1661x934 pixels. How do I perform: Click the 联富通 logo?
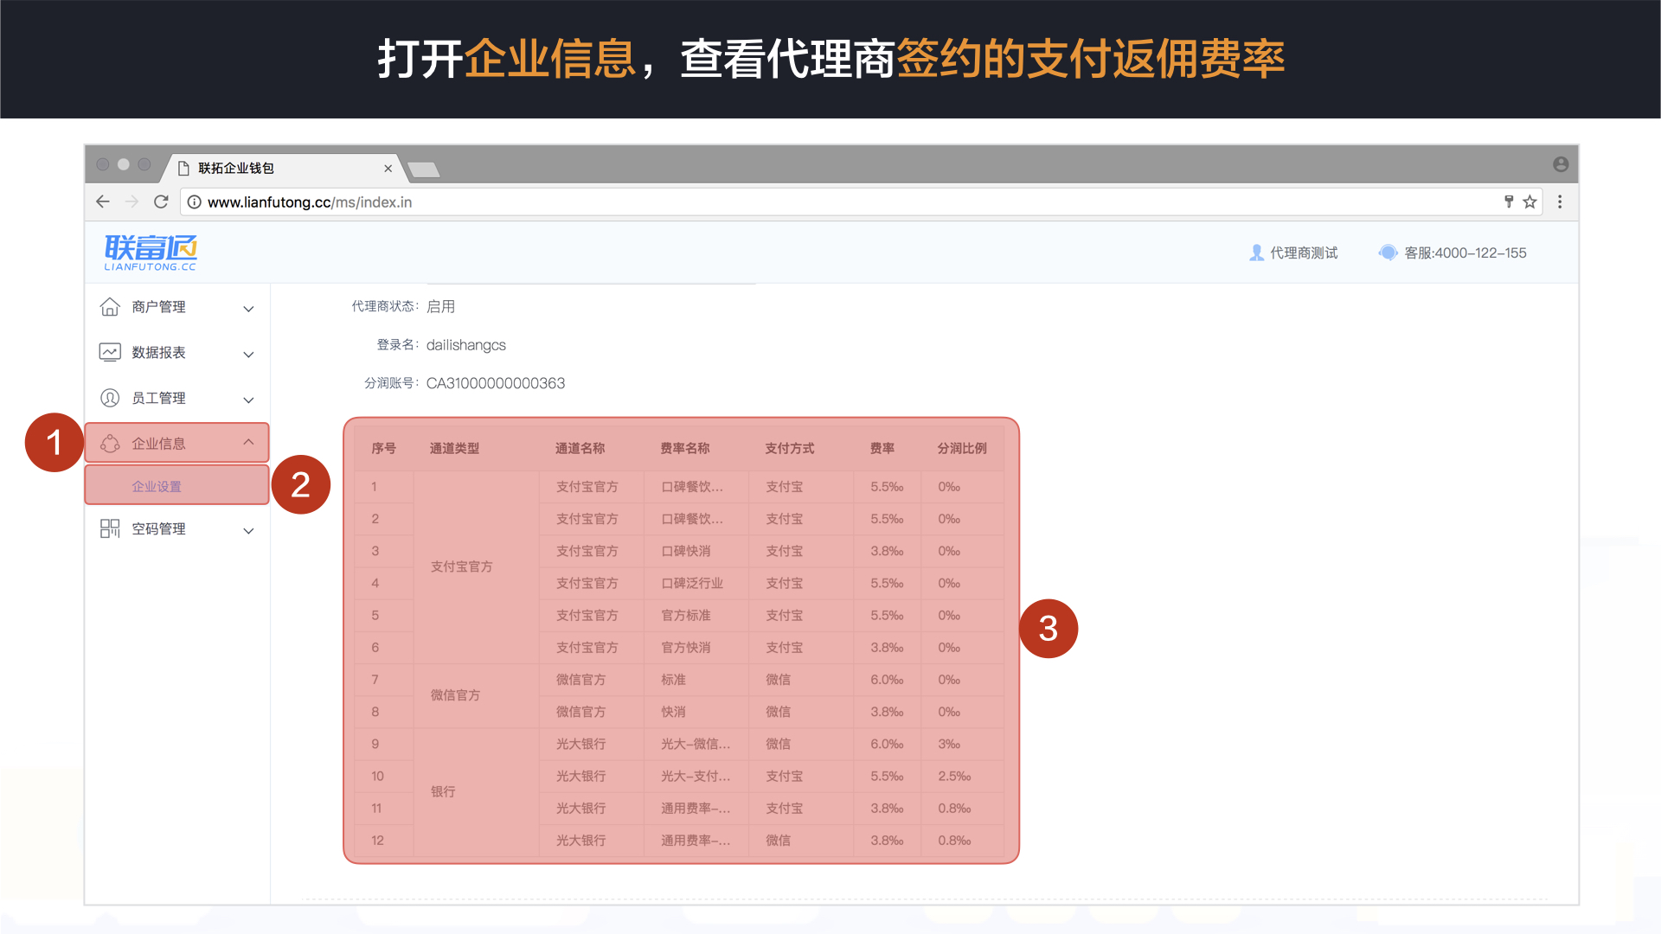point(151,253)
